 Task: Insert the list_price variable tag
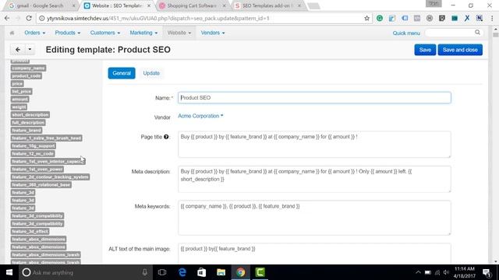(x=21, y=92)
